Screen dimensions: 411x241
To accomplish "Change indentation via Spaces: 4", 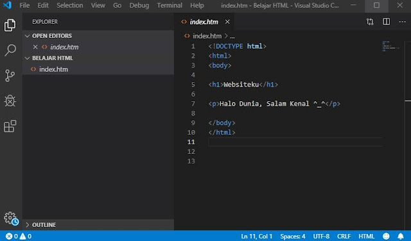I will pyautogui.click(x=293, y=237).
